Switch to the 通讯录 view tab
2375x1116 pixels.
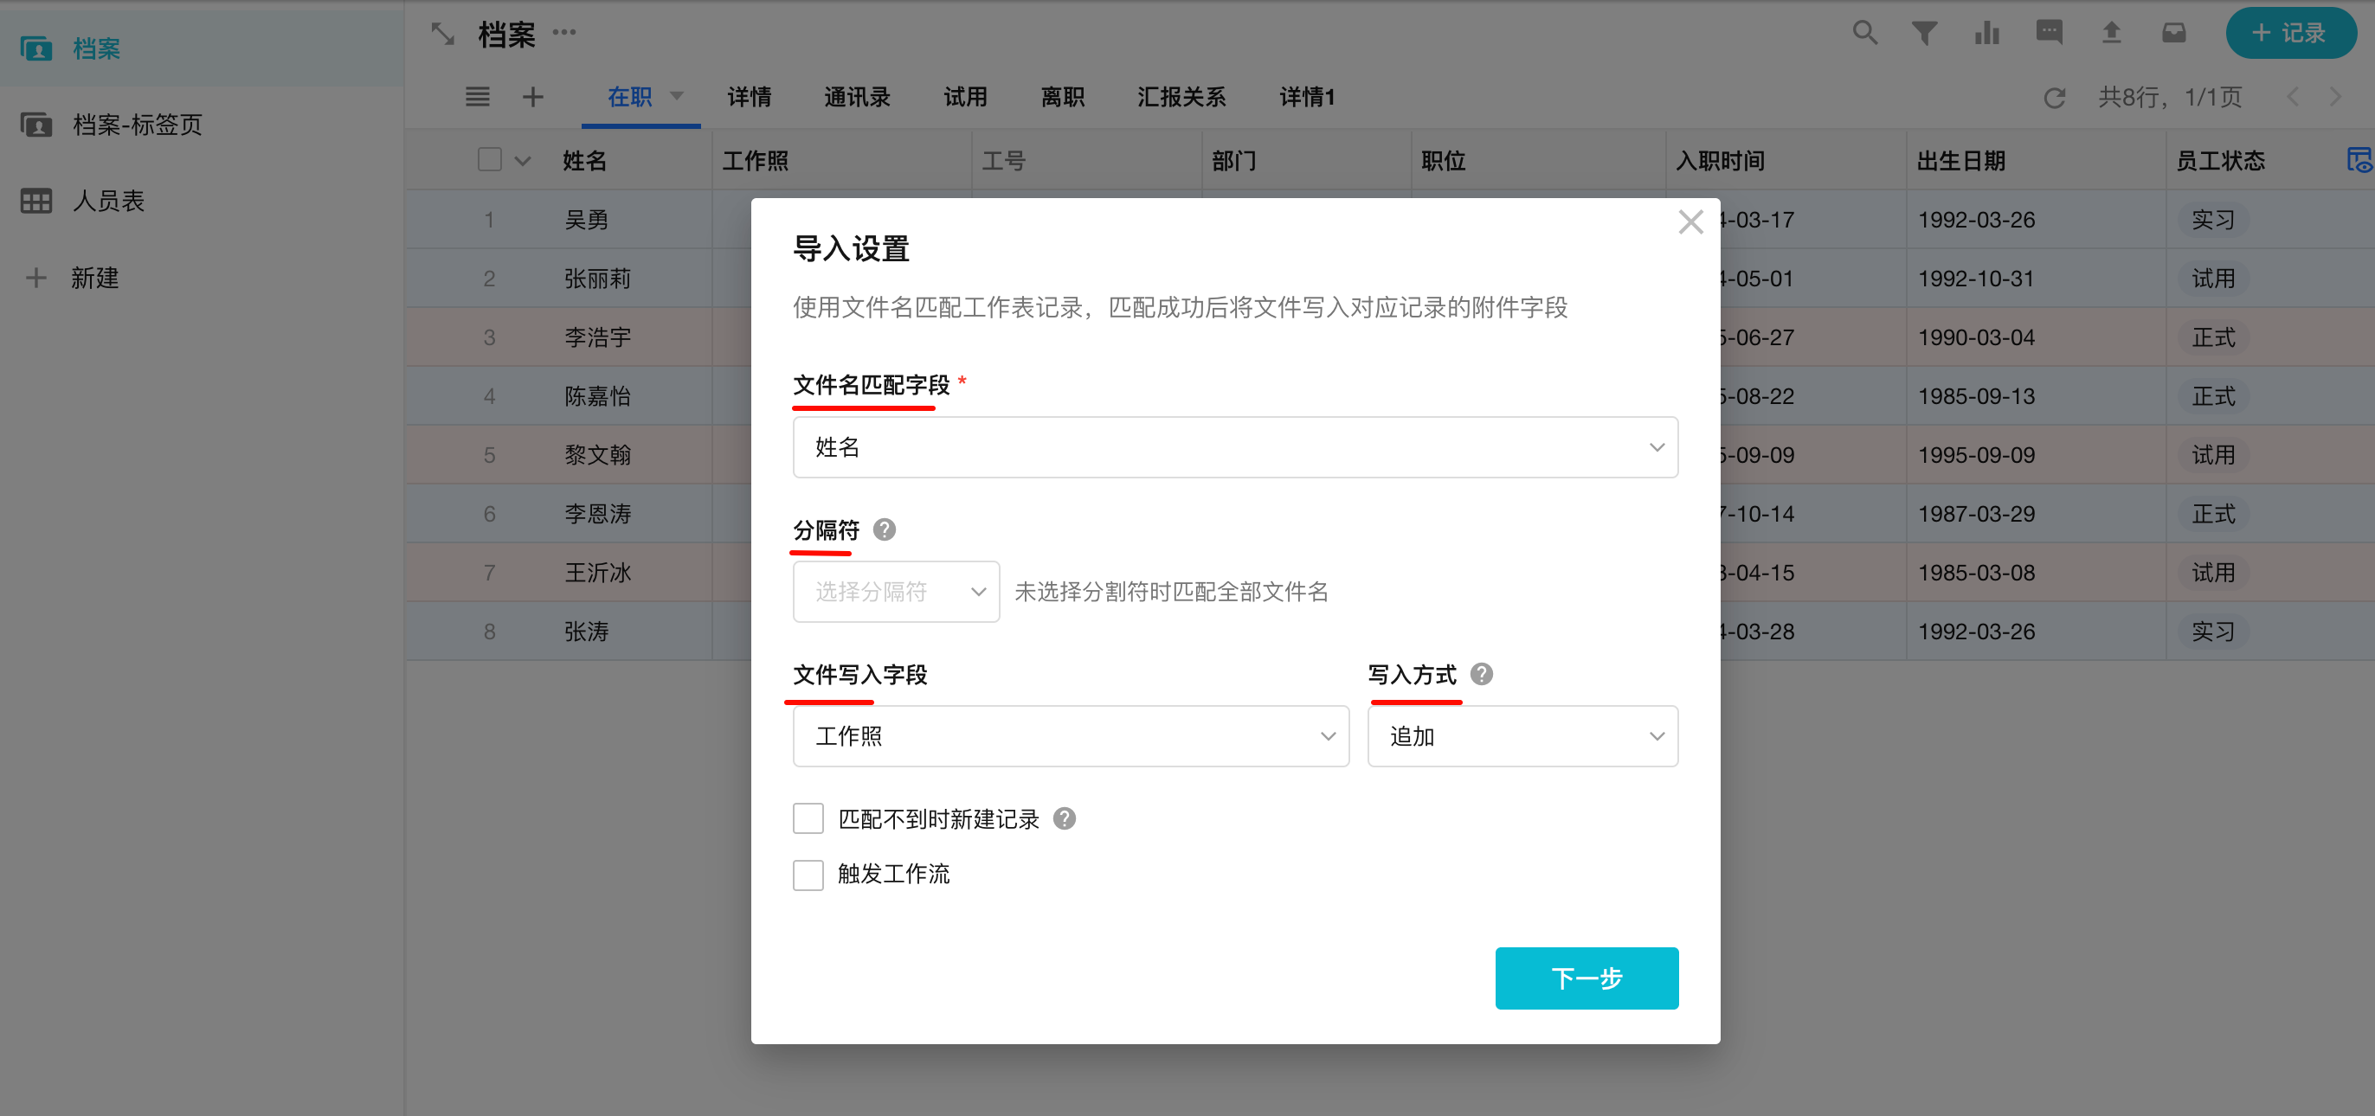point(857,98)
